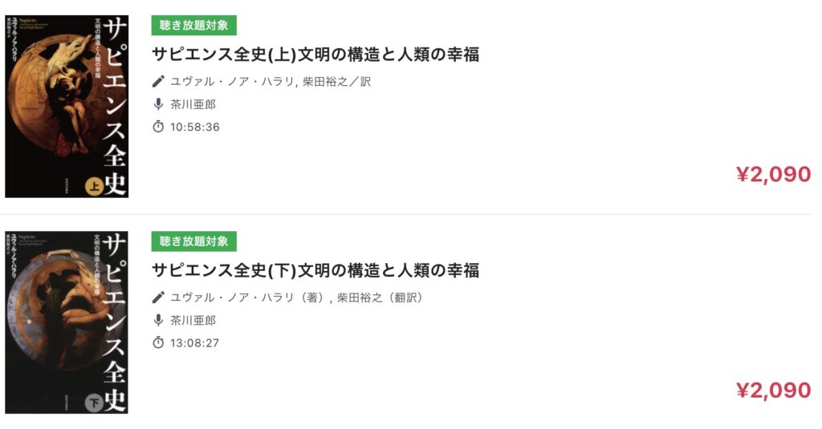Open the サピエンス全史(上) cover thumbnail
This screenshot has height=429, width=822.
67,107
